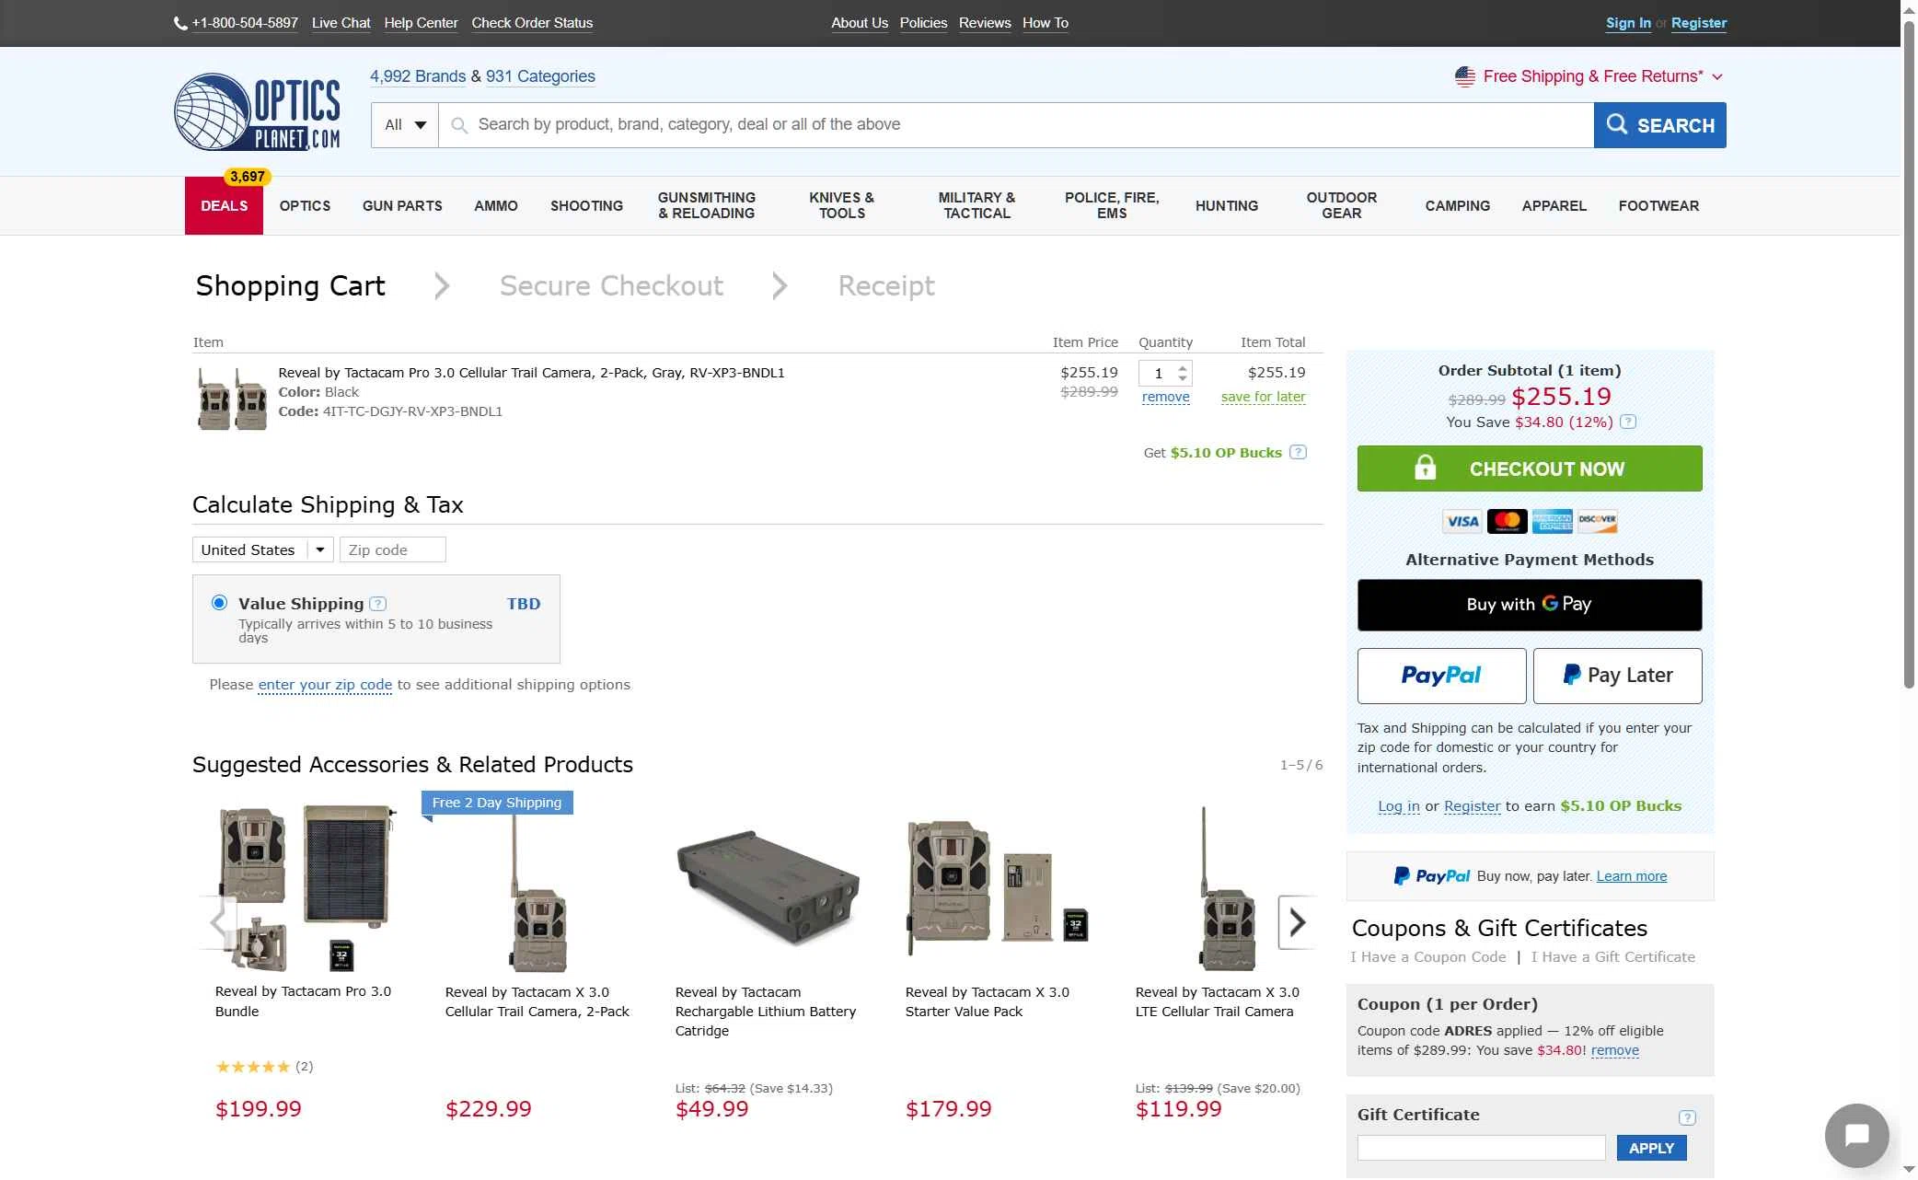Click the Gift Certificate help icon
This screenshot has height=1180, width=1918.
click(x=1686, y=1117)
